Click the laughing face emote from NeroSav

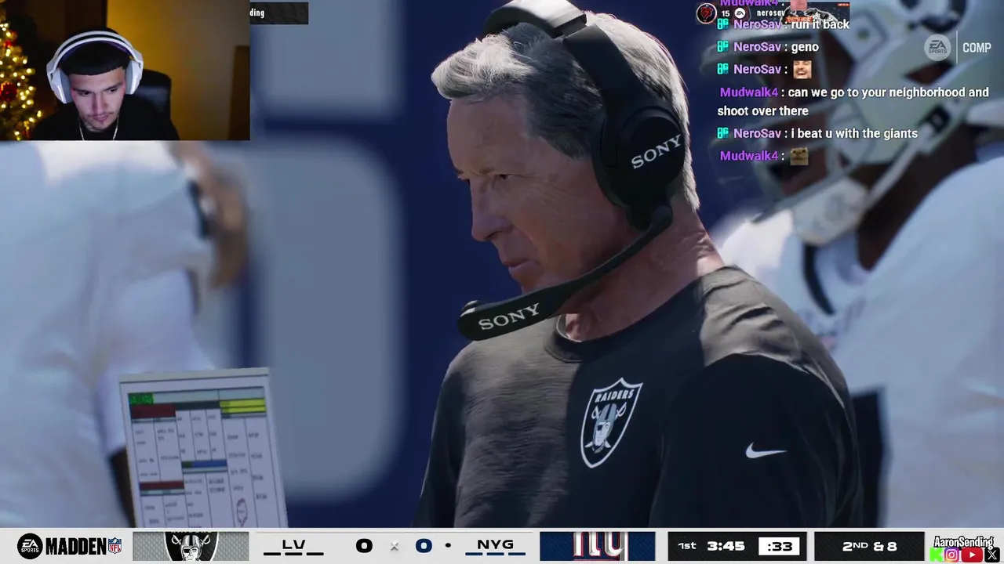point(801,69)
